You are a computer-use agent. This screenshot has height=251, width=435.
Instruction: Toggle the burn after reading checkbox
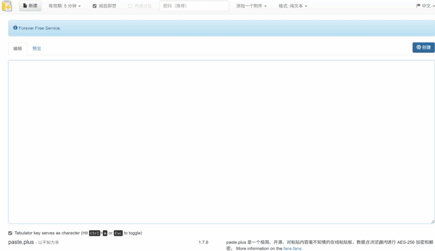(95, 6)
